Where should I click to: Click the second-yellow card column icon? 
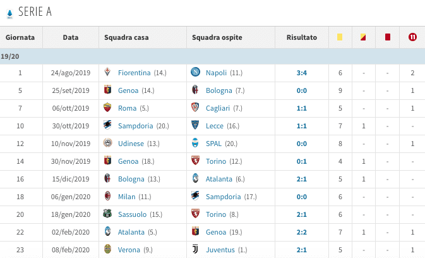point(364,37)
